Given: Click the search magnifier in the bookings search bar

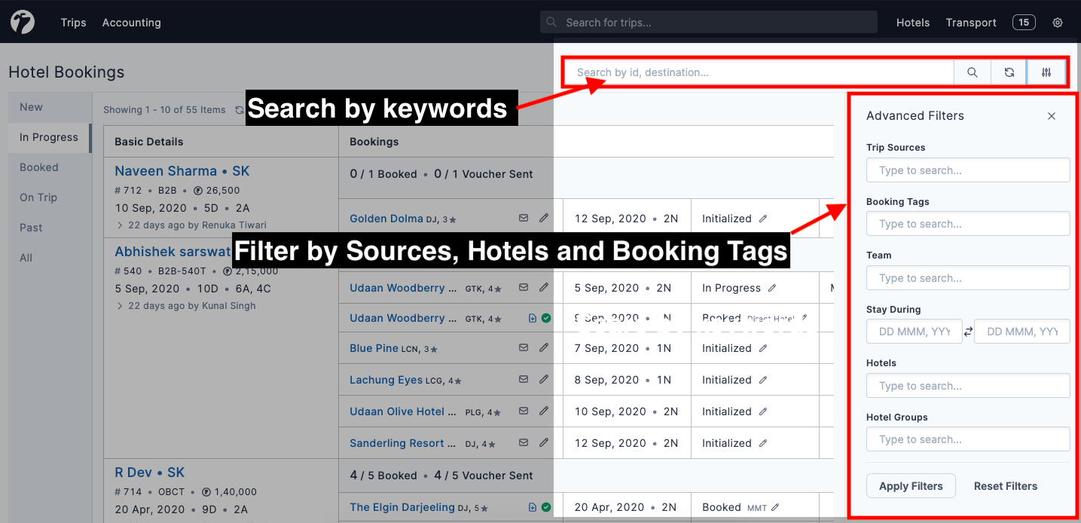Looking at the screenshot, I should (972, 72).
